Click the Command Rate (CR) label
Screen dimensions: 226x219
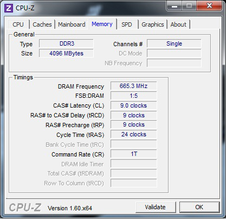click(78, 154)
